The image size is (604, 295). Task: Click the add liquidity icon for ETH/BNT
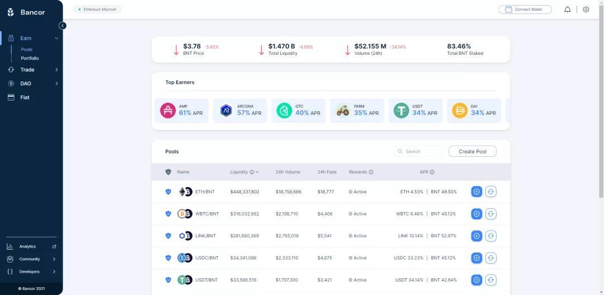pos(476,191)
